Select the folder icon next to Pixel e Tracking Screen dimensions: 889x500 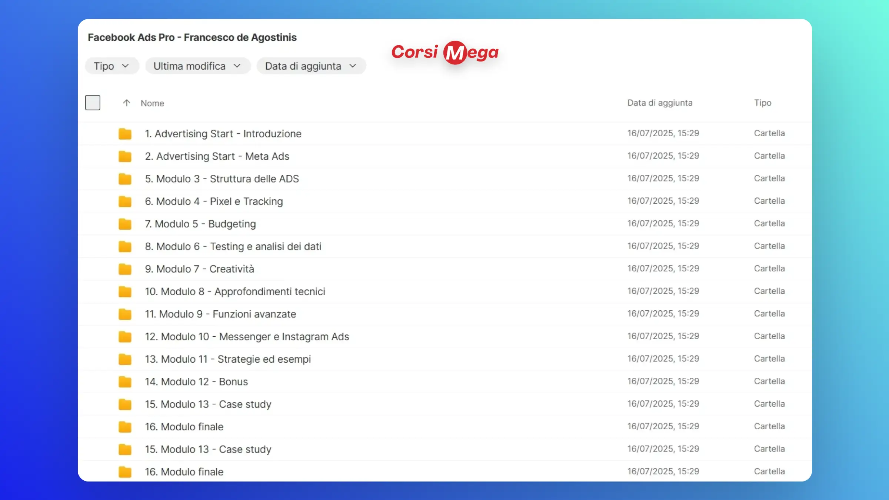click(125, 201)
